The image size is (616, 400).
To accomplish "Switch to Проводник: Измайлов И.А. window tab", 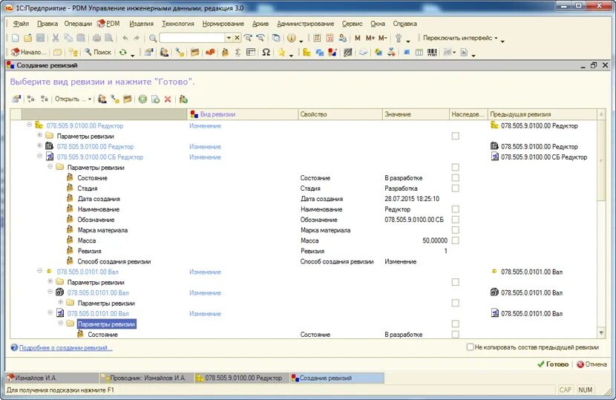I will (x=148, y=378).
